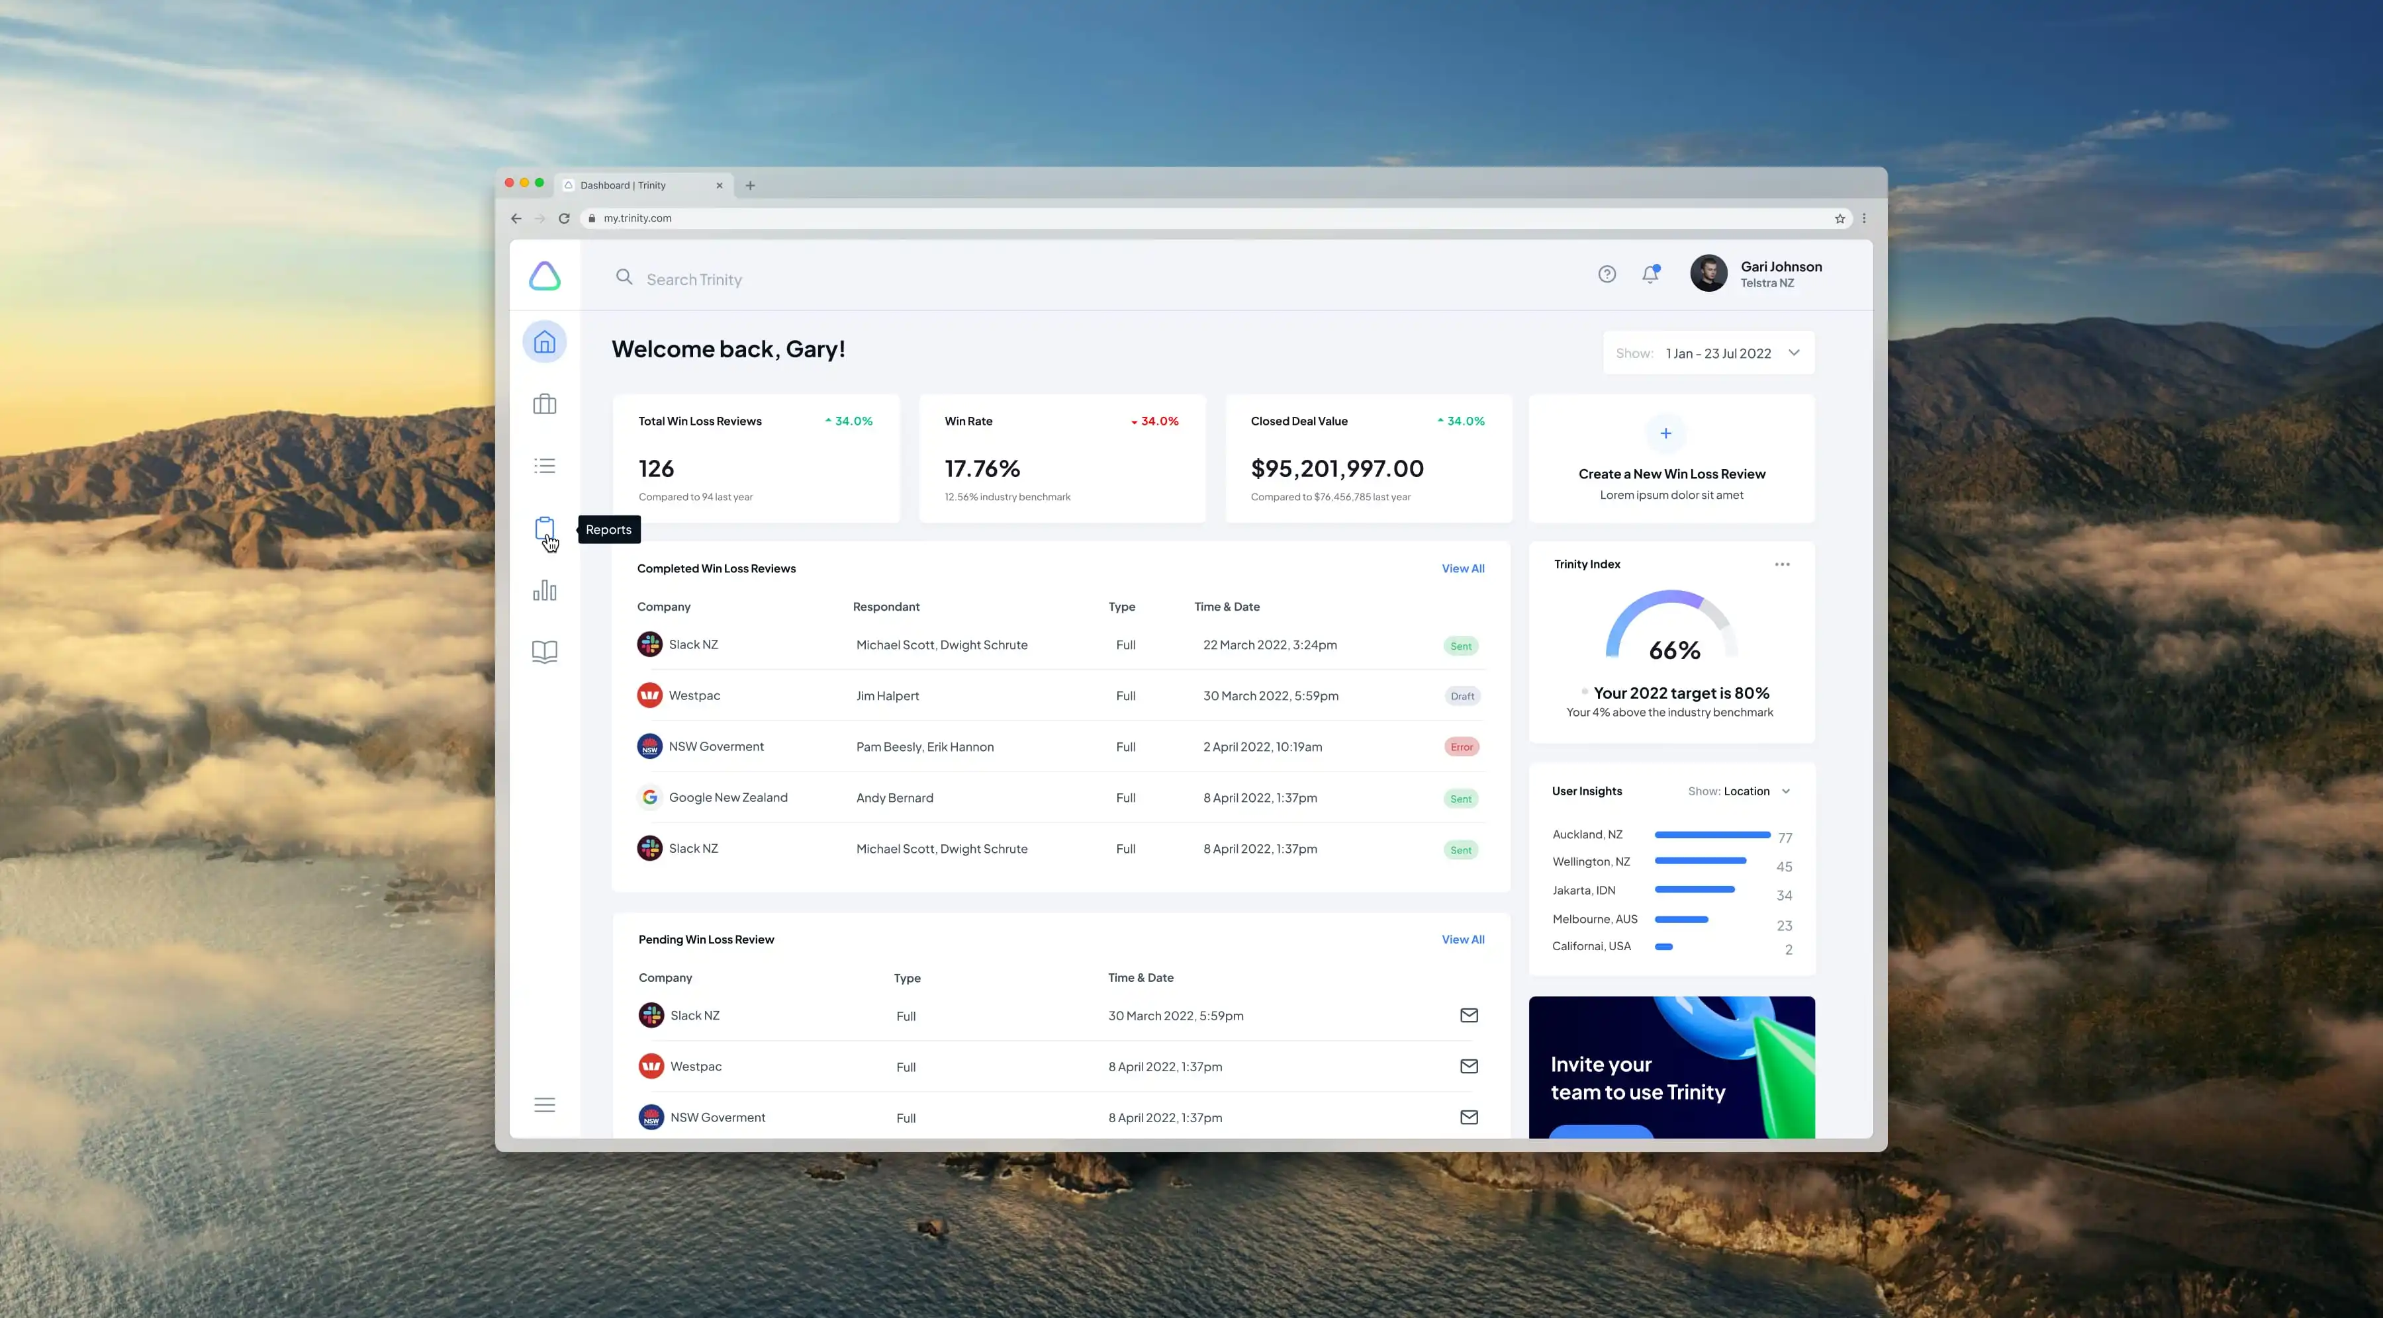Screen dimensions: 2383x1318
Task: Click the Auckland, NZ progress bar
Action: [1711, 835]
